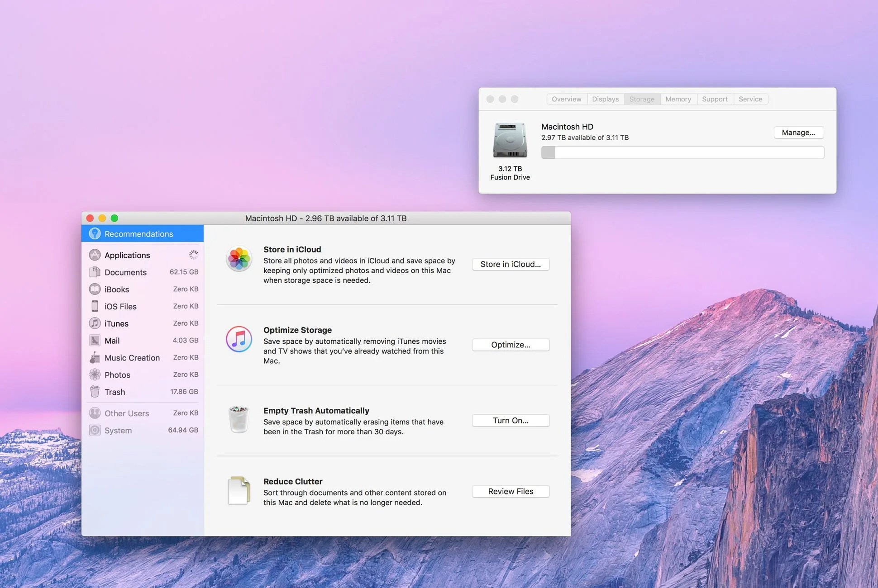878x588 pixels.
Task: Click the Music Creation guitar icon
Action: coord(95,358)
